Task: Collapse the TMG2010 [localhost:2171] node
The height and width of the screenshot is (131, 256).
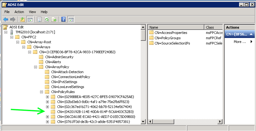Action: [x=6, y=32]
